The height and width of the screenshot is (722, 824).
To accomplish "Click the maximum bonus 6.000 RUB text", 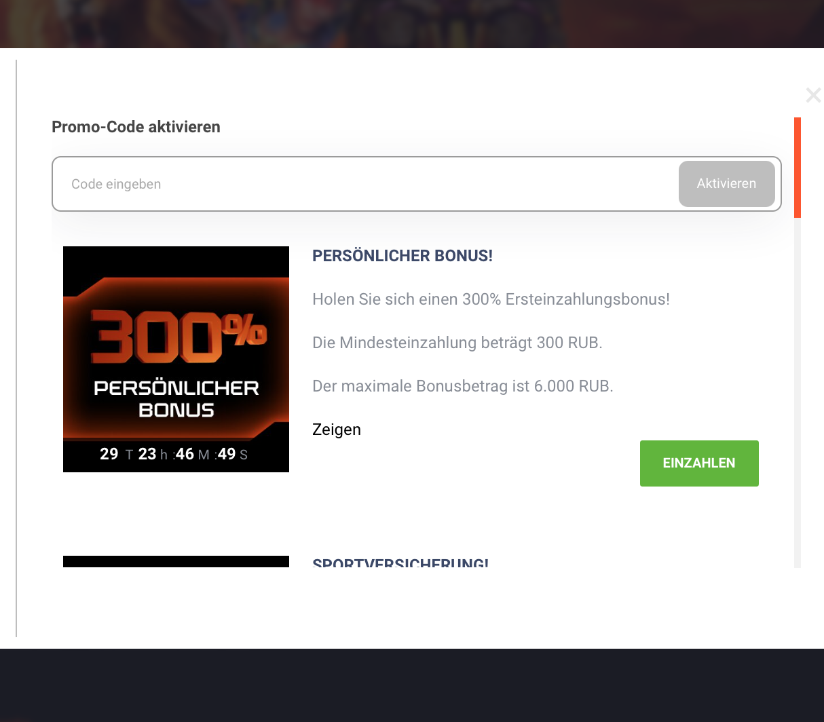I will pos(462,386).
